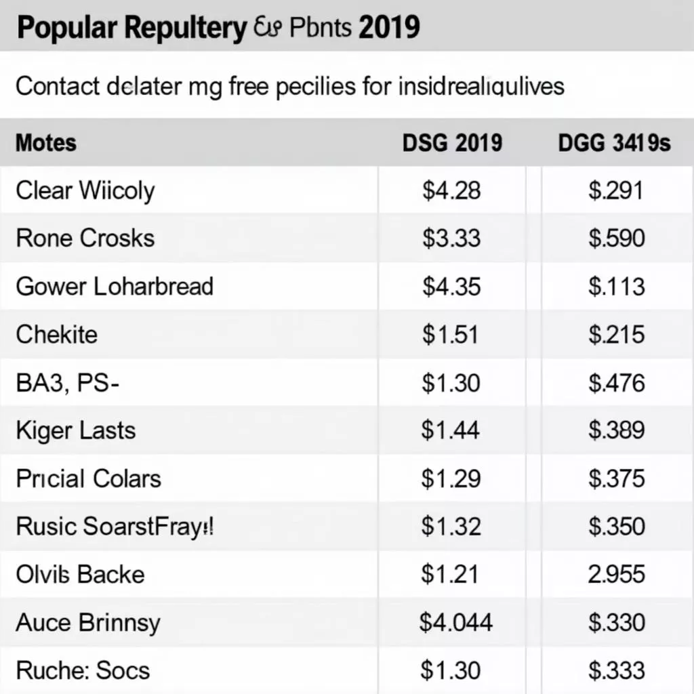The image size is (694, 694).
Task: Select the 'Rusic SoarstFray' row label
Action: click(x=115, y=527)
